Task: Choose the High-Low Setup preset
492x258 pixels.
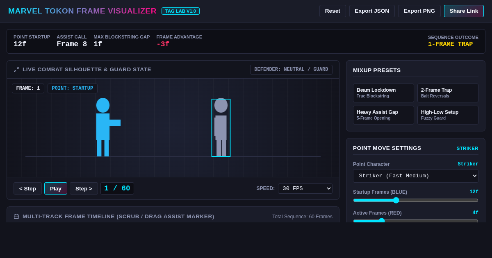Action: [448, 115]
